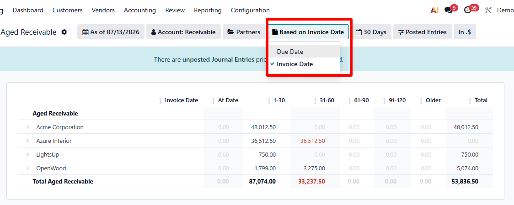Screen dimensions: 514x205
Task: Open the Accounting menu
Action: click(x=139, y=10)
